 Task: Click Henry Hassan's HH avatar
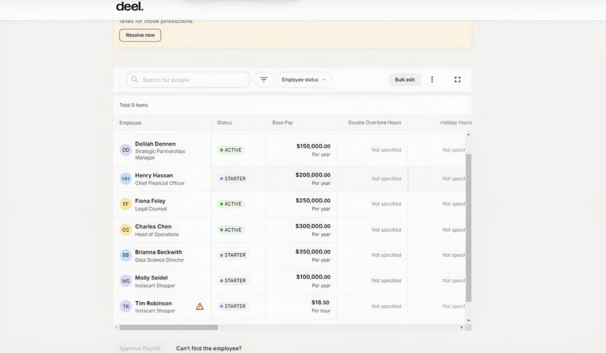click(125, 179)
